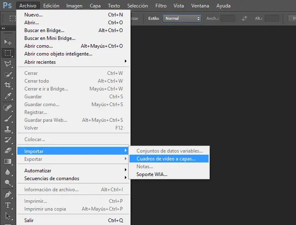Select the Dodge tool
Screen dimensions: 296x225
tap(8, 183)
